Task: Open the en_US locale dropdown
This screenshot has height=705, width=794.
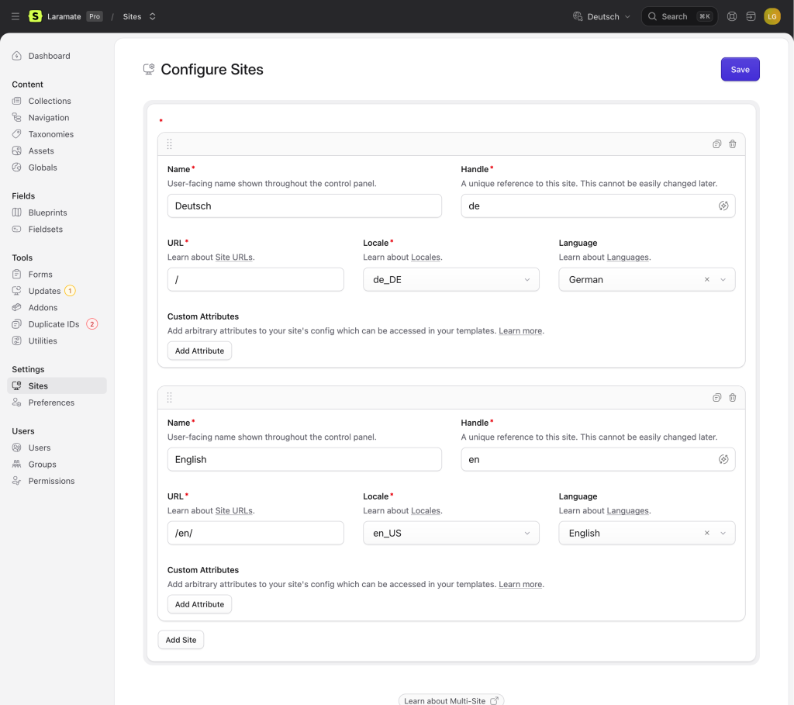Action: pos(451,534)
